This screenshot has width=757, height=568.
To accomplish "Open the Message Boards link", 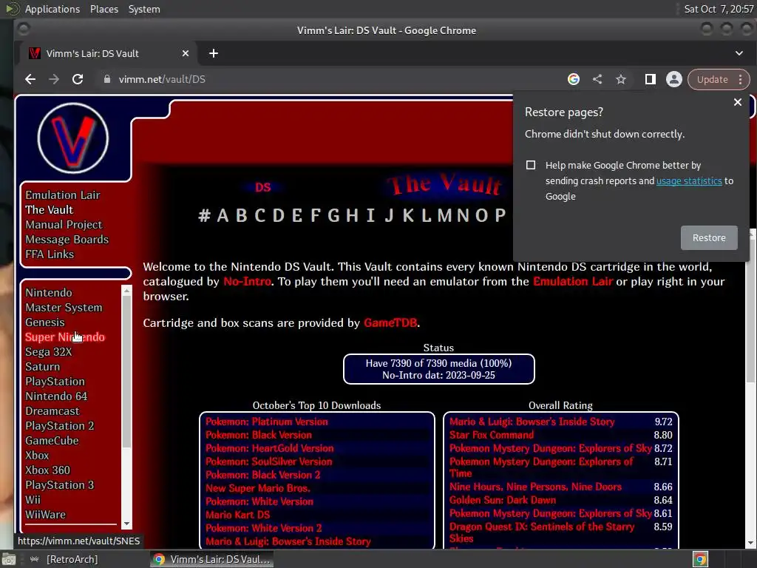I will [x=67, y=239].
